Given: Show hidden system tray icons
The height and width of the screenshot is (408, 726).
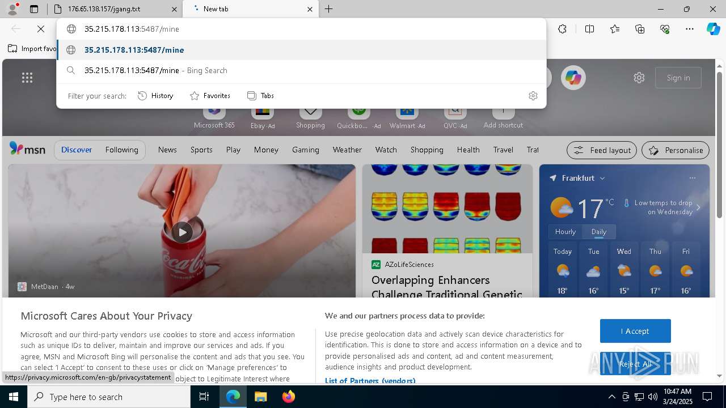Looking at the screenshot, I should [611, 397].
